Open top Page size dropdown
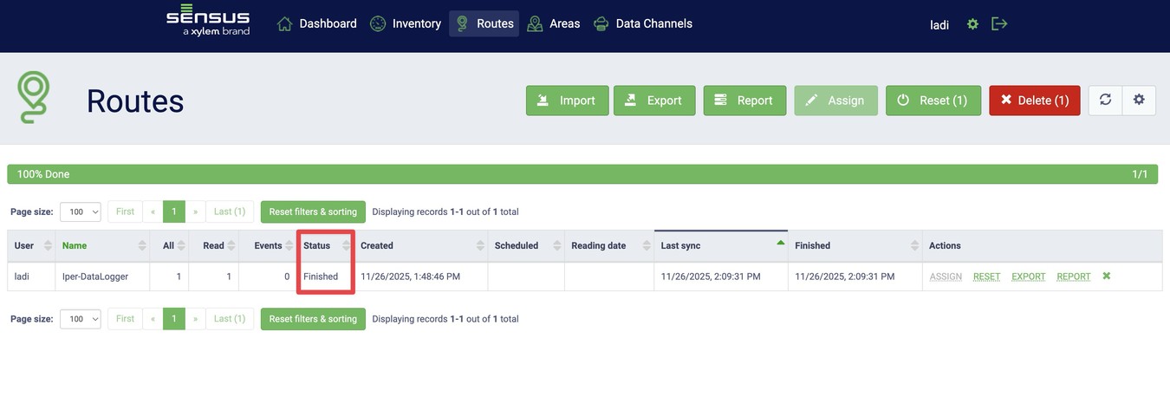The image size is (1170, 397). coord(80,212)
